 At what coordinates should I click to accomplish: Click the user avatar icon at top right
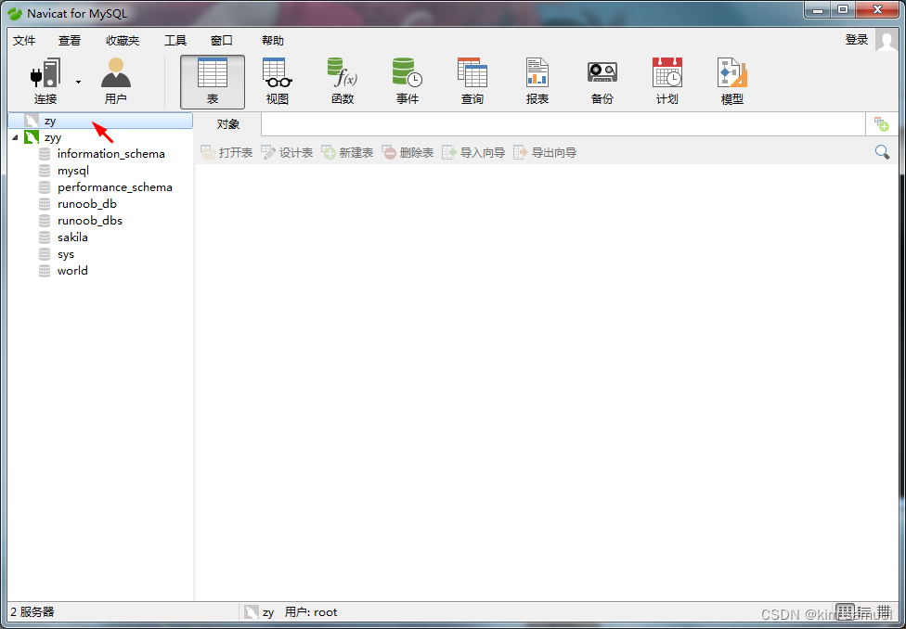[x=886, y=40]
